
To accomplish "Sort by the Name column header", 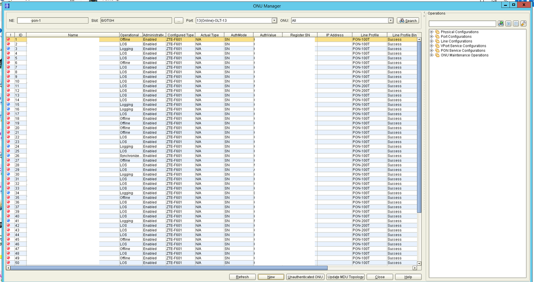I will tap(73, 35).
